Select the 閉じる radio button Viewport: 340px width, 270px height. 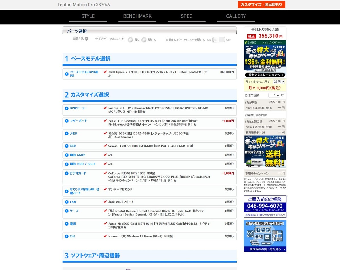[144, 40]
